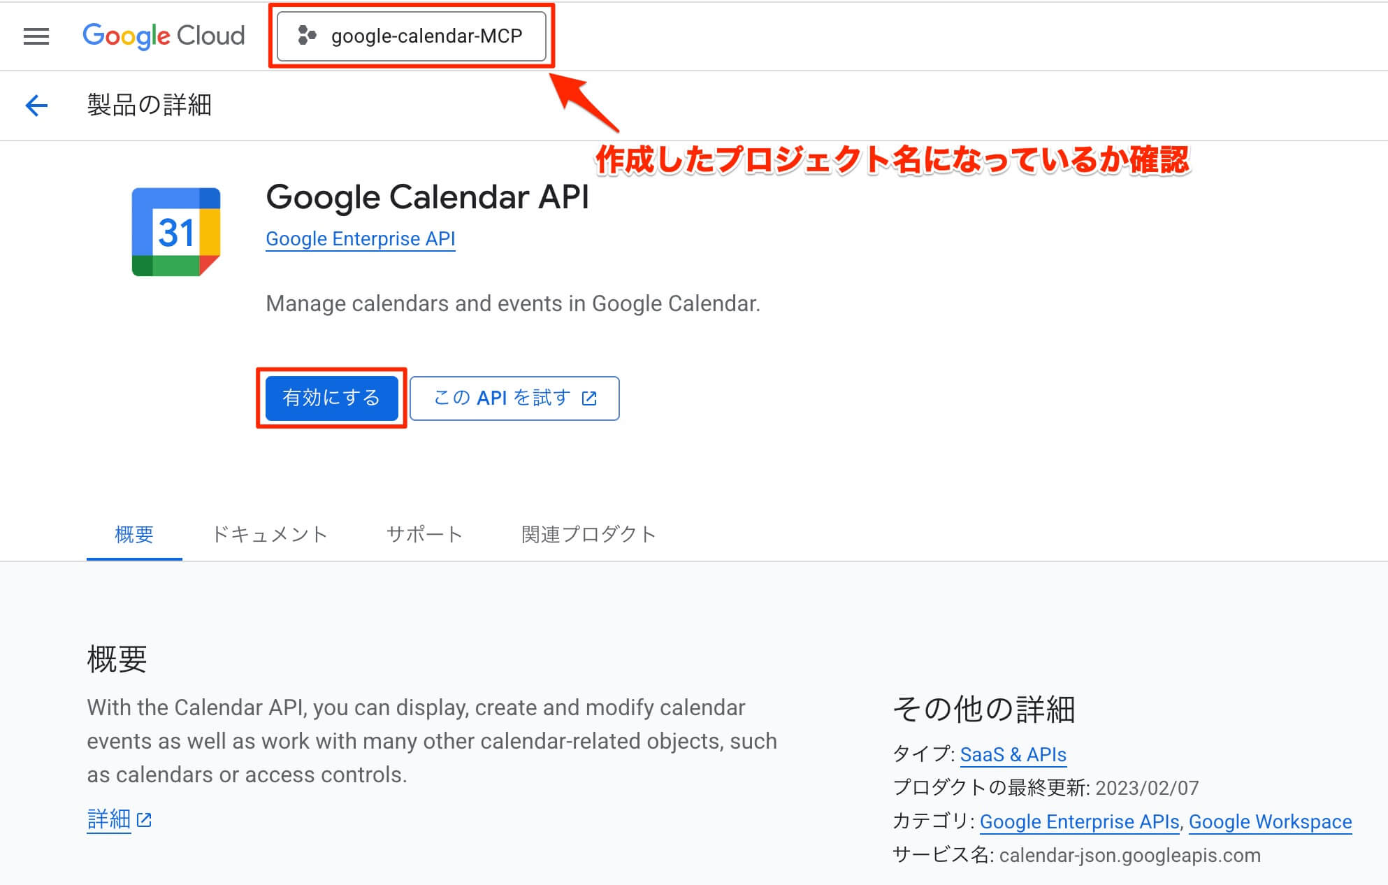
Task: Open the Google Enterprise API link
Action: [x=361, y=239]
